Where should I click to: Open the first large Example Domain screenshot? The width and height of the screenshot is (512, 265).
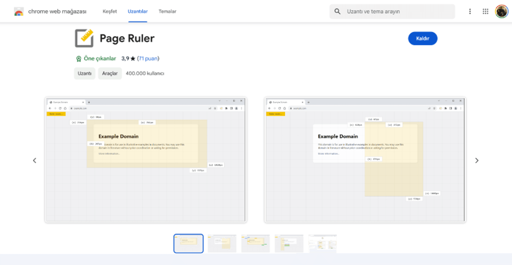146,160
